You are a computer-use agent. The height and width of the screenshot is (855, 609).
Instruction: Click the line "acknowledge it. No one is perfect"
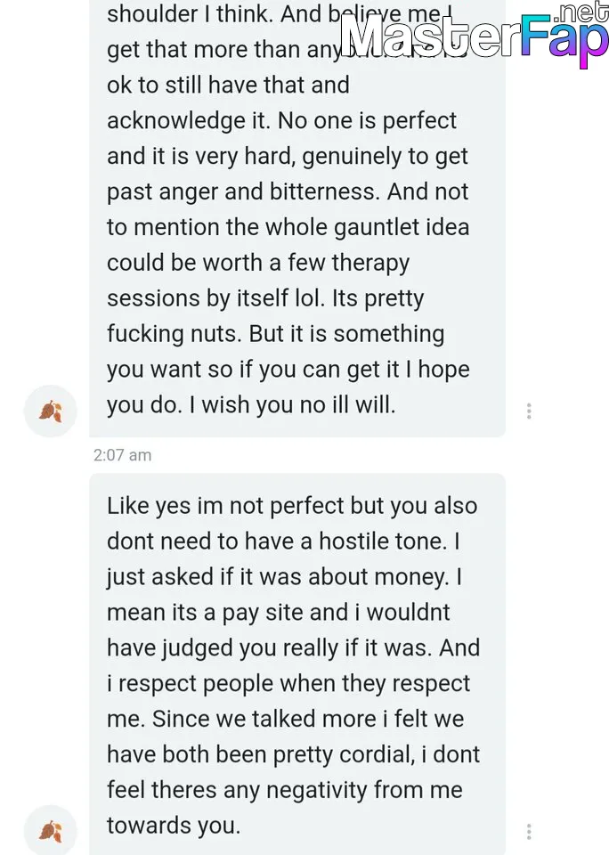click(281, 121)
